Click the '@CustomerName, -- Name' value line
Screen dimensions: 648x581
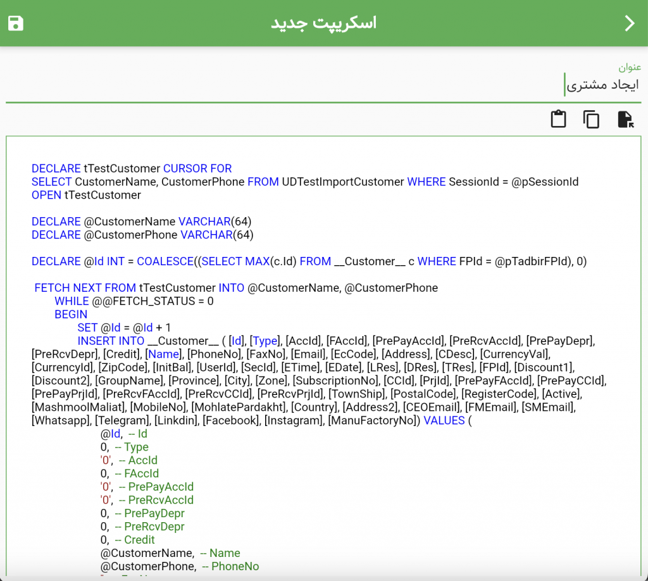pyautogui.click(x=170, y=553)
